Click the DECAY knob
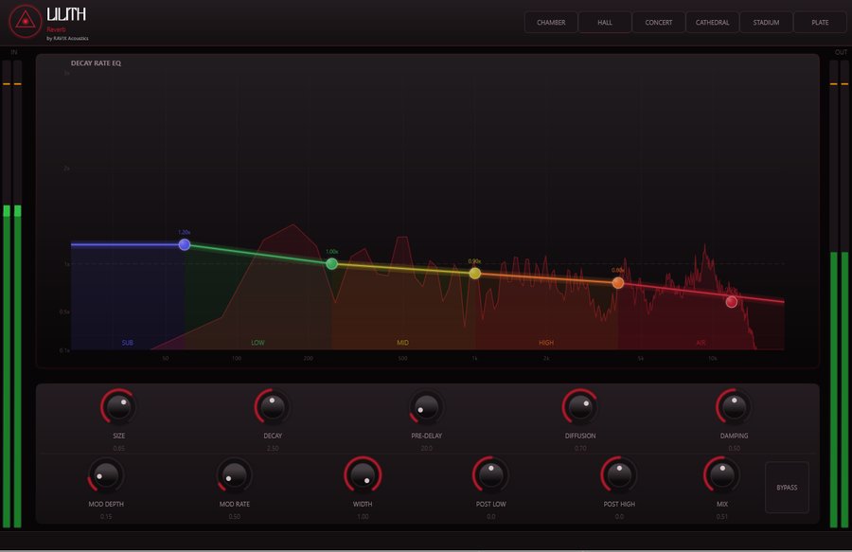 pos(273,407)
